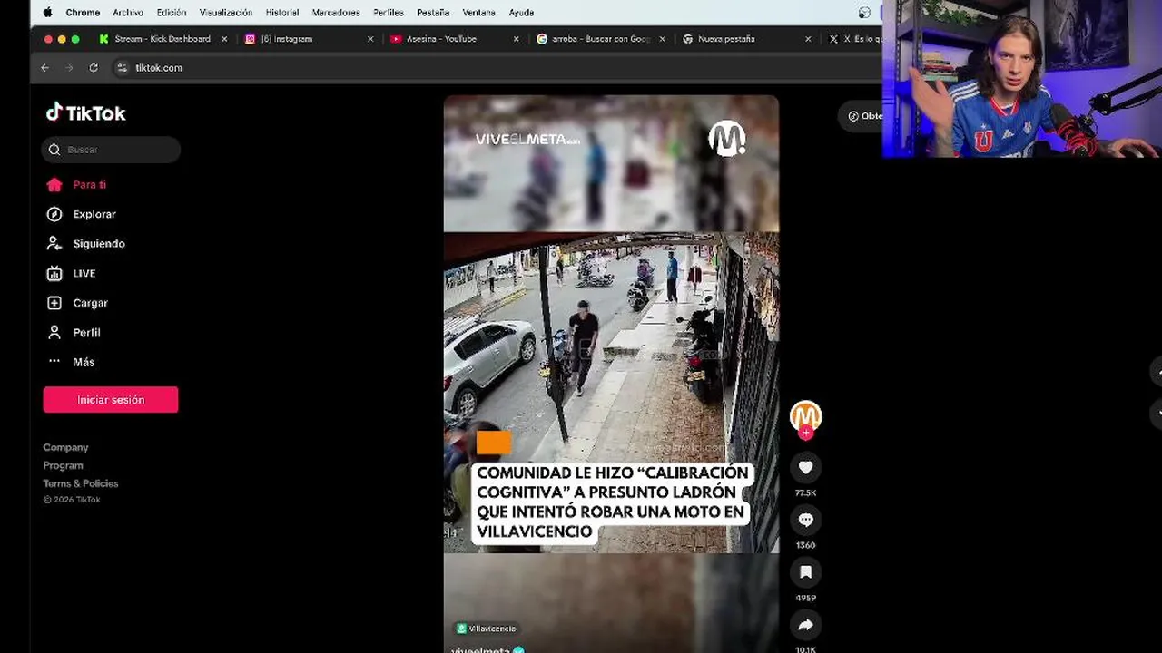Open the Archivo menu
1162x653 pixels.
128,13
